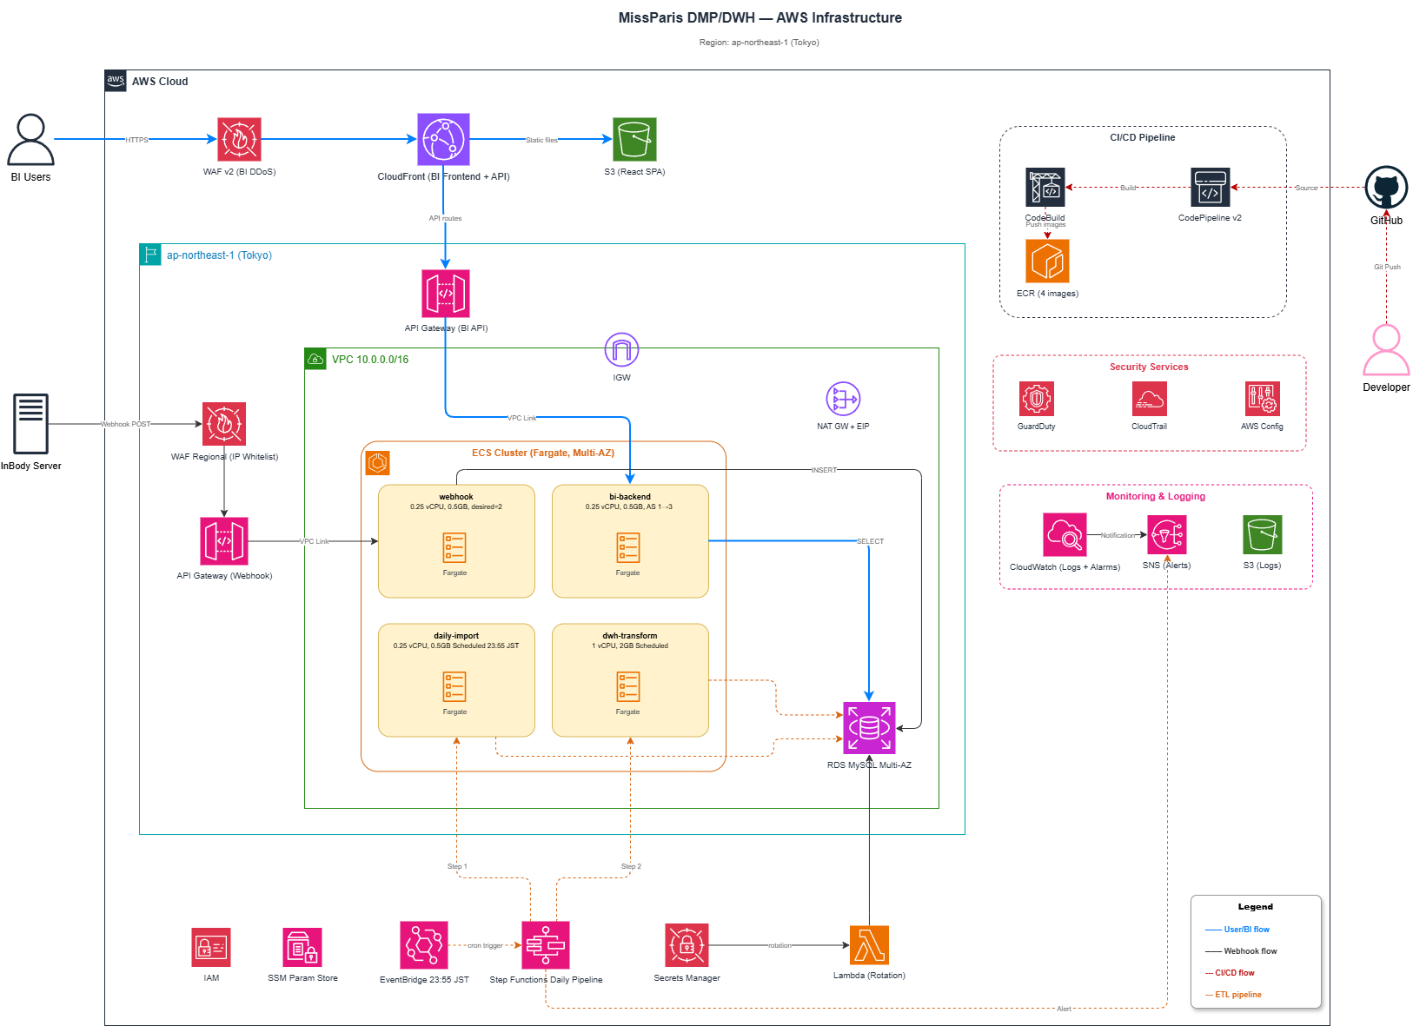Screen dimensions: 1413x1026
Task: Click the Secrets Manager icon
Action: point(687,945)
